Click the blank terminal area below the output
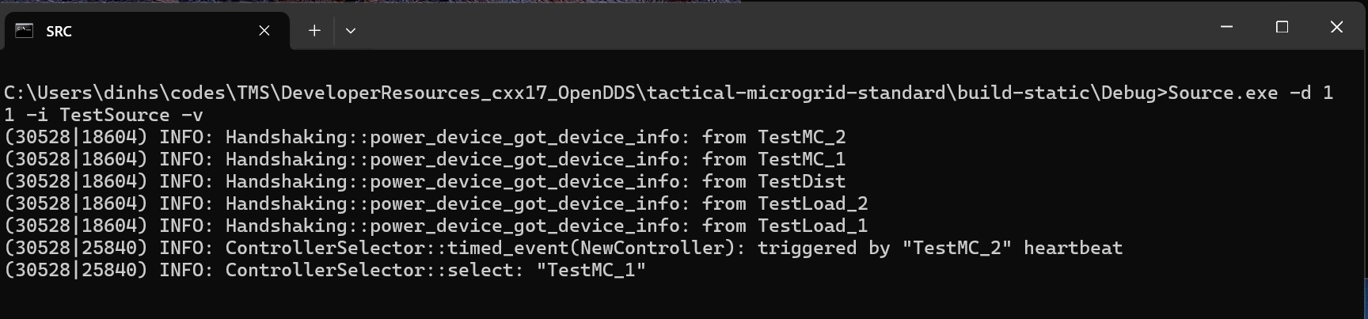This screenshot has width=1368, height=319. (x=681, y=299)
